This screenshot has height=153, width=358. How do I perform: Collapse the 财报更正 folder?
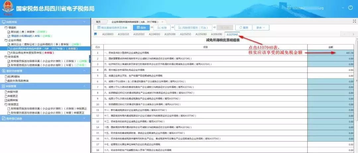point(6,104)
